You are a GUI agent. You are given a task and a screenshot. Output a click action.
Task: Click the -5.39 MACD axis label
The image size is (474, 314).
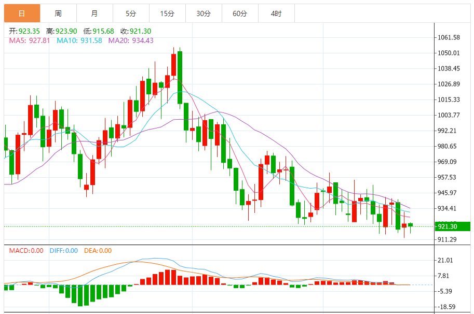pyautogui.click(x=444, y=291)
